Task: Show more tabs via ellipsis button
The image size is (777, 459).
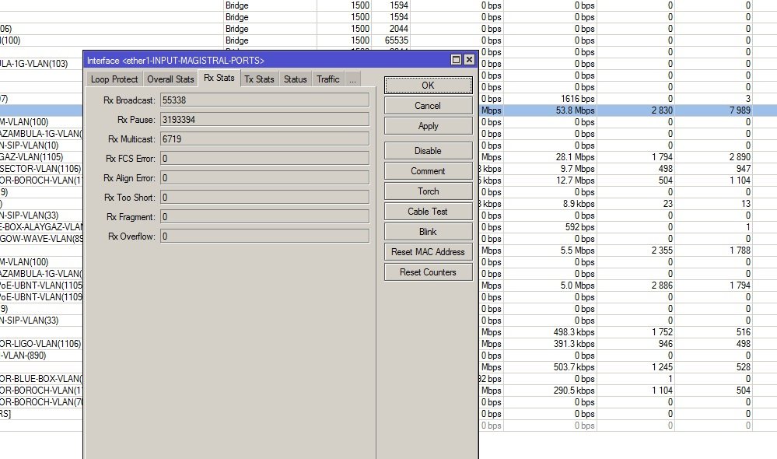Action: click(352, 79)
